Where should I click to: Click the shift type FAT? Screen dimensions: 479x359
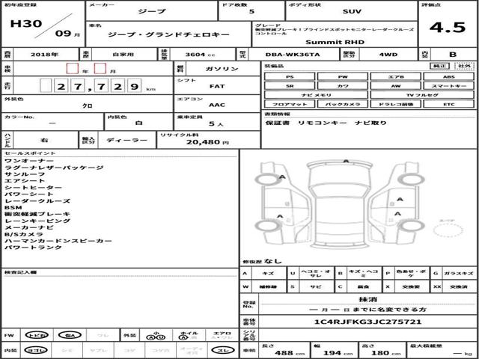point(217,87)
